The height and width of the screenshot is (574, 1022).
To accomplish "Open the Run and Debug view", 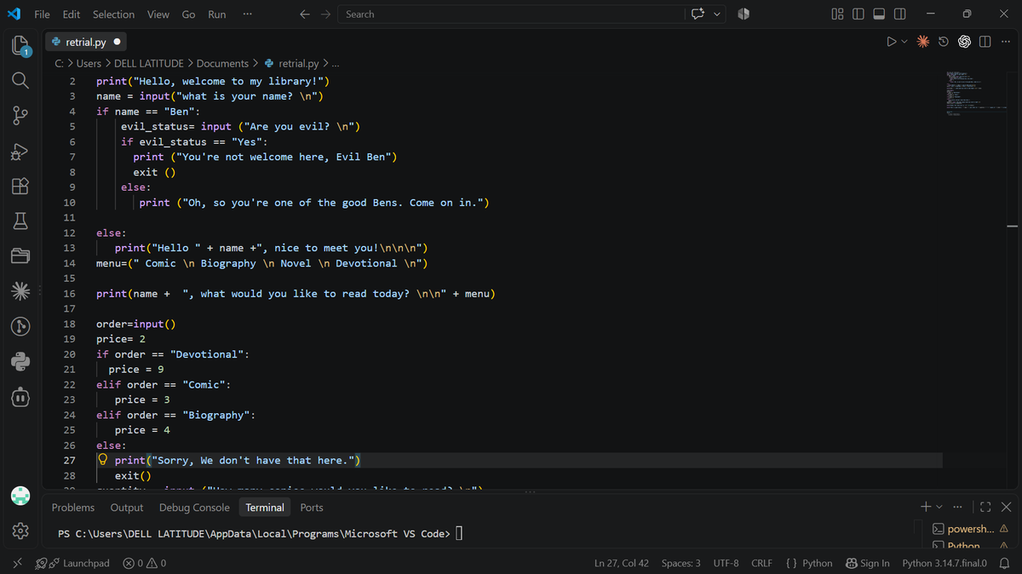I will pyautogui.click(x=20, y=151).
